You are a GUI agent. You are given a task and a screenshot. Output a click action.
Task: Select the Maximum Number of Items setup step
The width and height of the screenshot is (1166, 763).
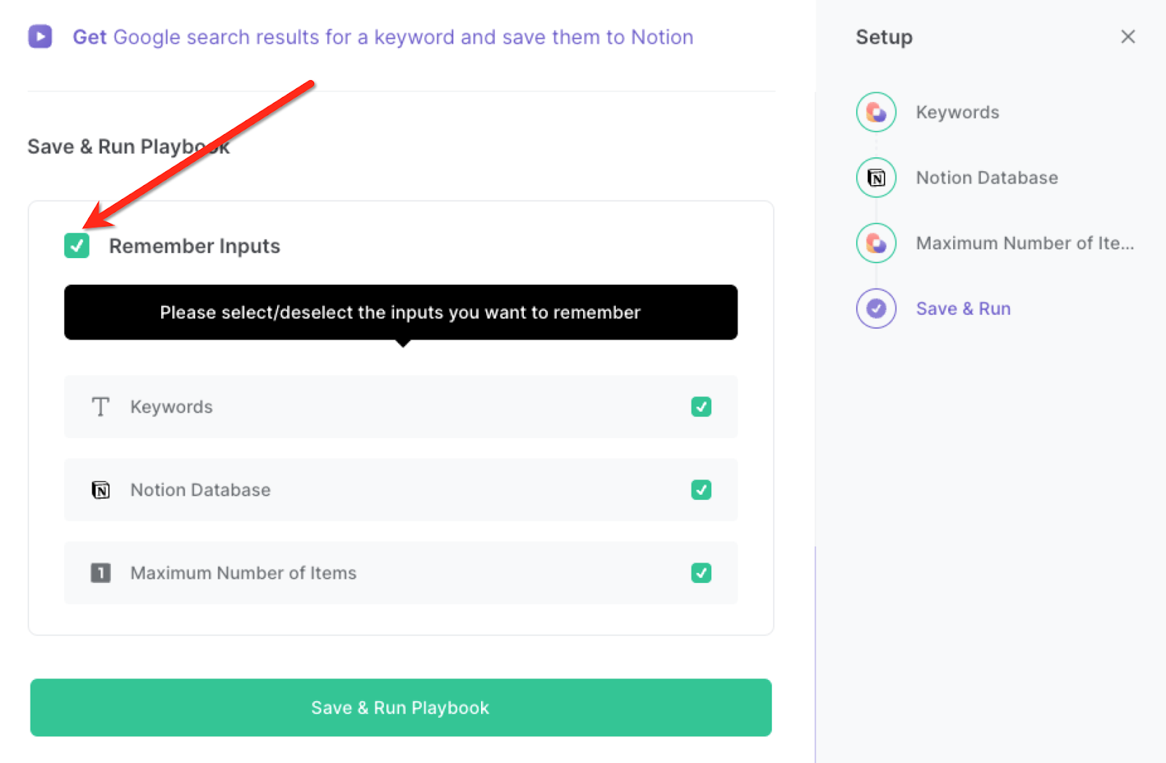pyautogui.click(x=1023, y=243)
